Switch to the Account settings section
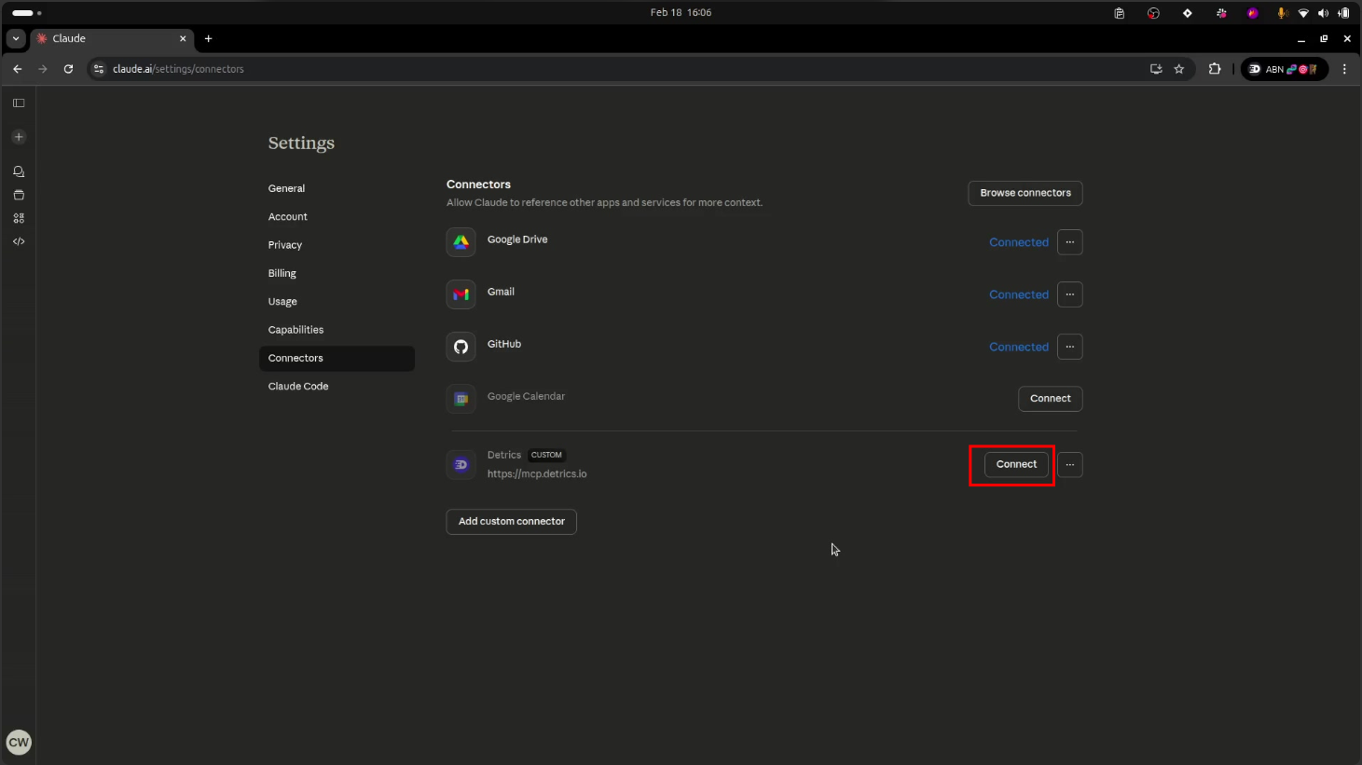Viewport: 1362px width, 765px height. pyautogui.click(x=287, y=216)
